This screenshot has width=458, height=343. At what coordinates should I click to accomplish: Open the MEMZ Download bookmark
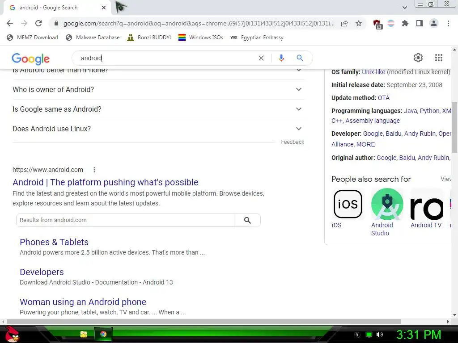tap(32, 38)
